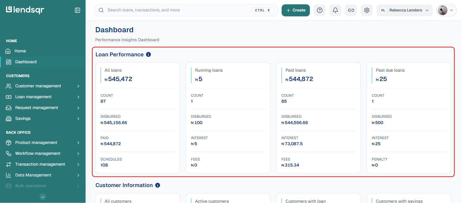This screenshot has width=464, height=203.
Task: Open the settings gear icon
Action: click(x=367, y=10)
